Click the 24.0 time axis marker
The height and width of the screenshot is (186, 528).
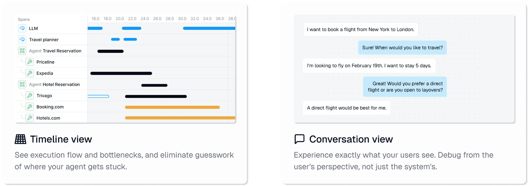coord(145,19)
